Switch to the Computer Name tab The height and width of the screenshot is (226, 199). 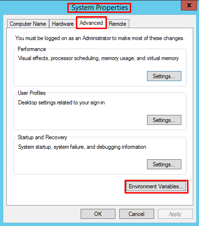click(28, 24)
